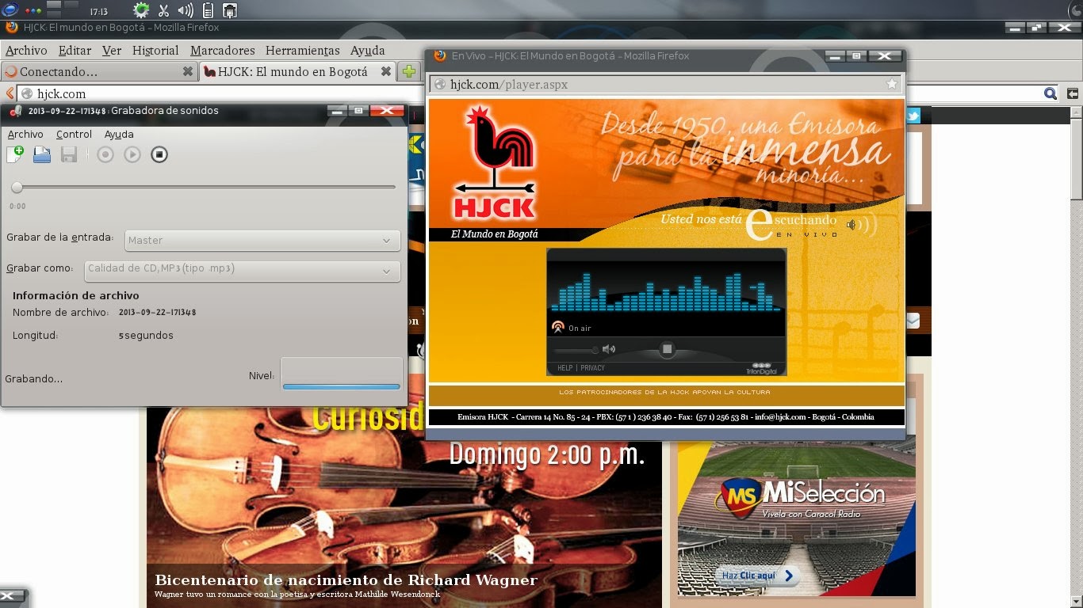
Task: Click the Twitter icon on HJCK page
Action: [x=913, y=116]
